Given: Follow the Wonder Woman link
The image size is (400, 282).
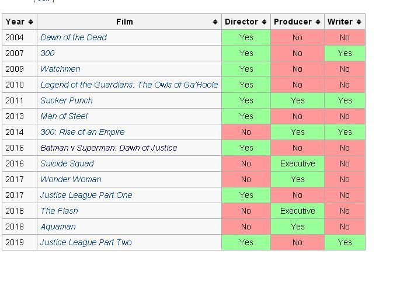Looking at the screenshot, I should [71, 179].
